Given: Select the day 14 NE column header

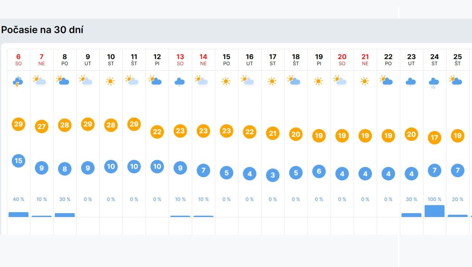Looking at the screenshot, I should [203, 60].
